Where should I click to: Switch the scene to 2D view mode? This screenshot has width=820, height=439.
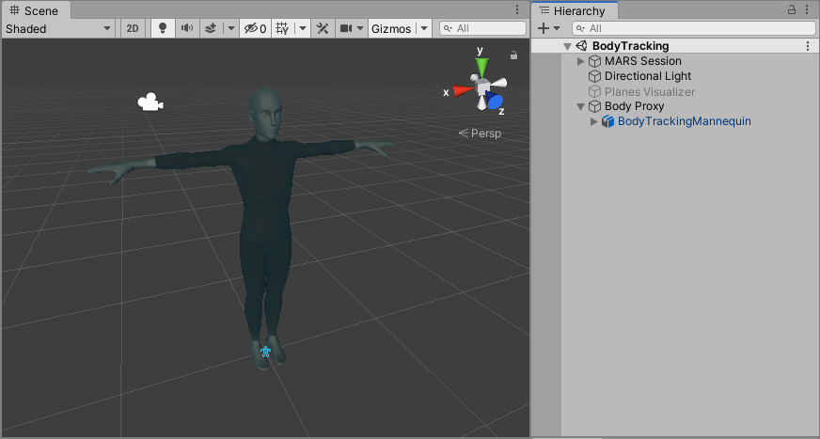pyautogui.click(x=133, y=28)
